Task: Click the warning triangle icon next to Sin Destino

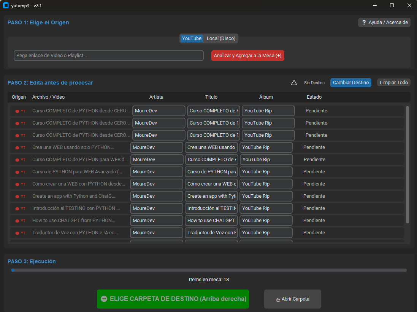Action: pos(294,83)
